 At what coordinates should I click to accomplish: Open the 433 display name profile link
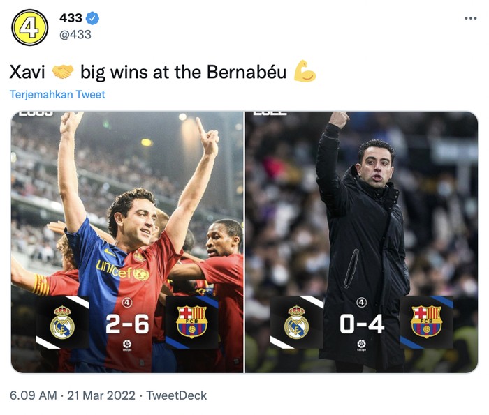point(71,18)
